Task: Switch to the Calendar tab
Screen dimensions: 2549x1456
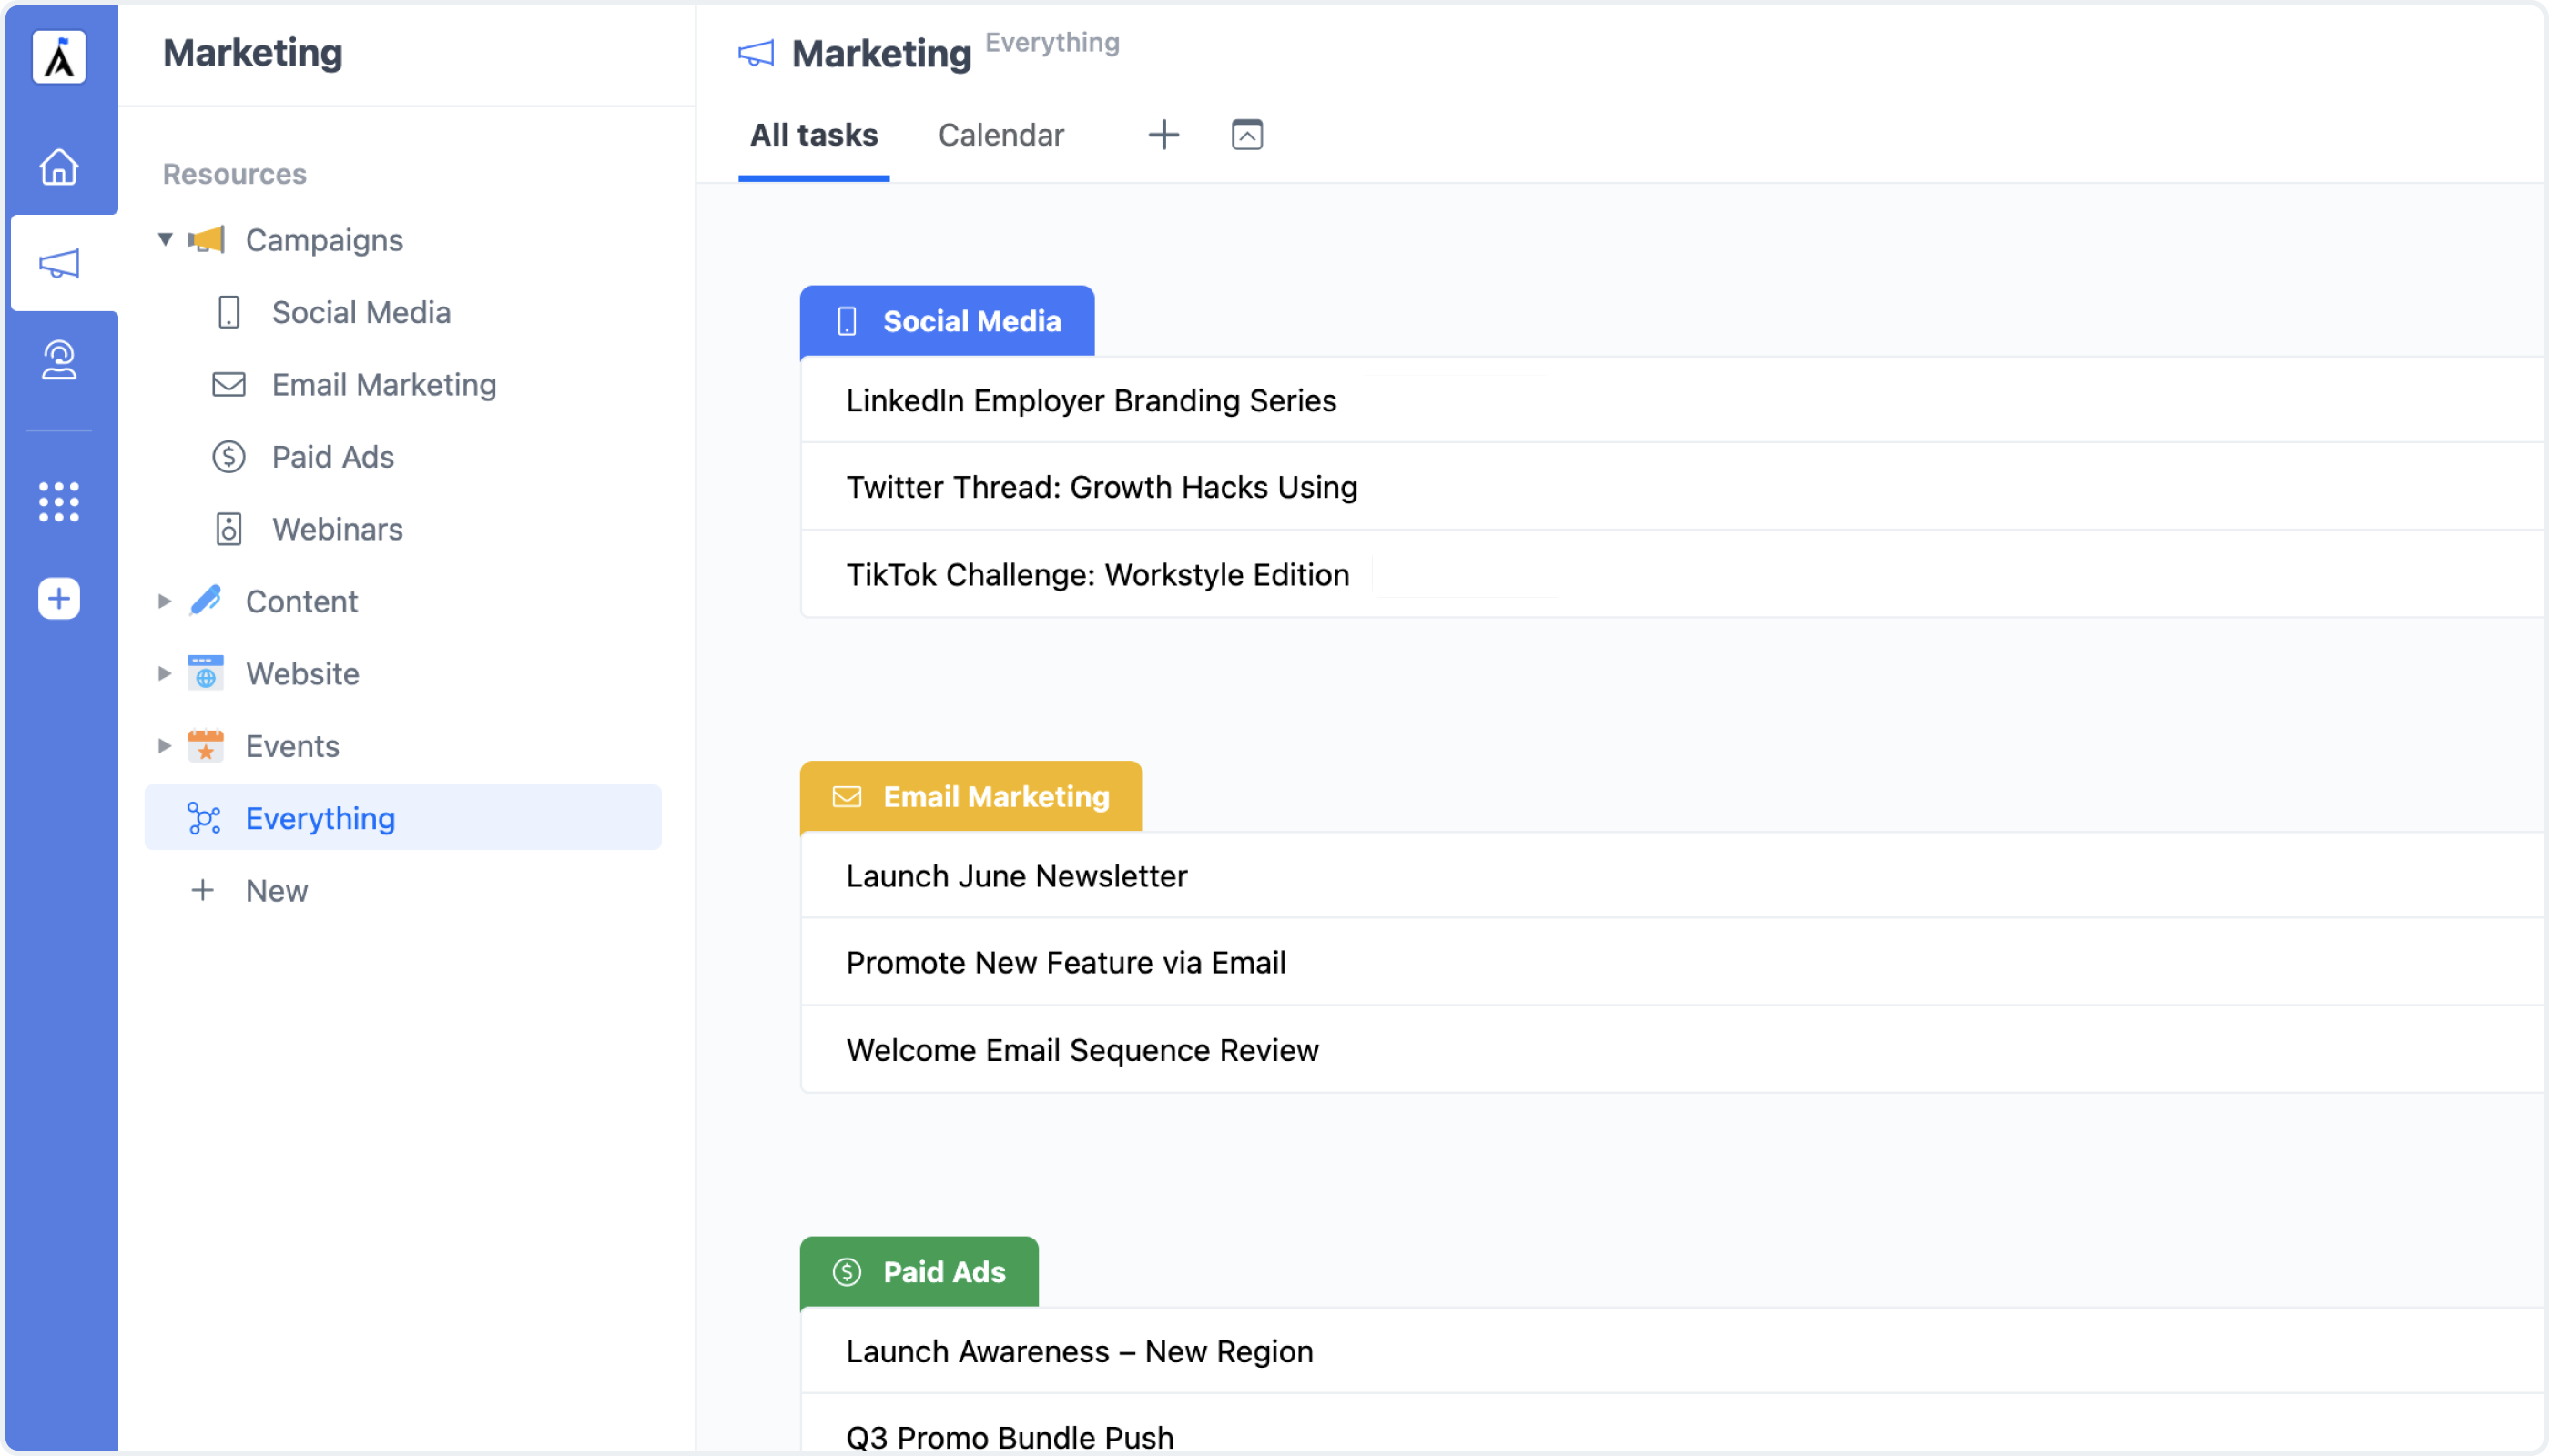Action: pyautogui.click(x=1000, y=135)
